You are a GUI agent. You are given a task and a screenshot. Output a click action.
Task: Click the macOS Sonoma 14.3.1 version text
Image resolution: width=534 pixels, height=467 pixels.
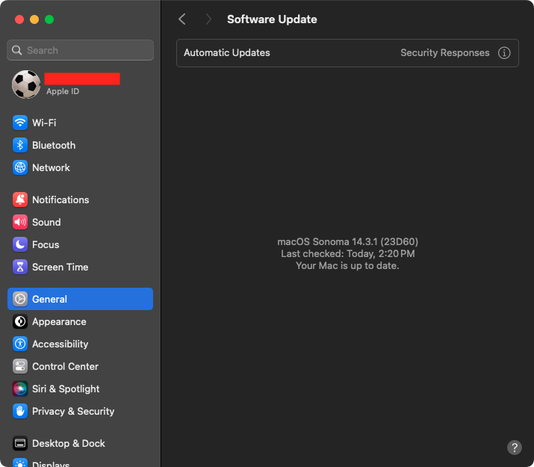click(x=347, y=242)
